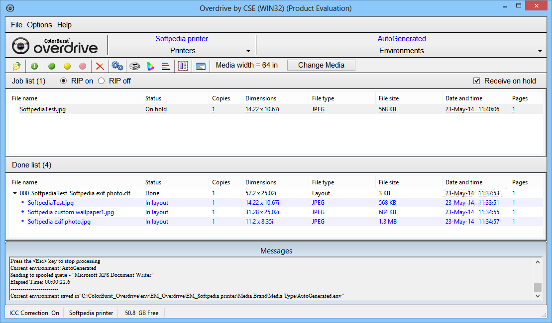
Task: Click the yellow circle toolbar icon
Action: pos(67,66)
